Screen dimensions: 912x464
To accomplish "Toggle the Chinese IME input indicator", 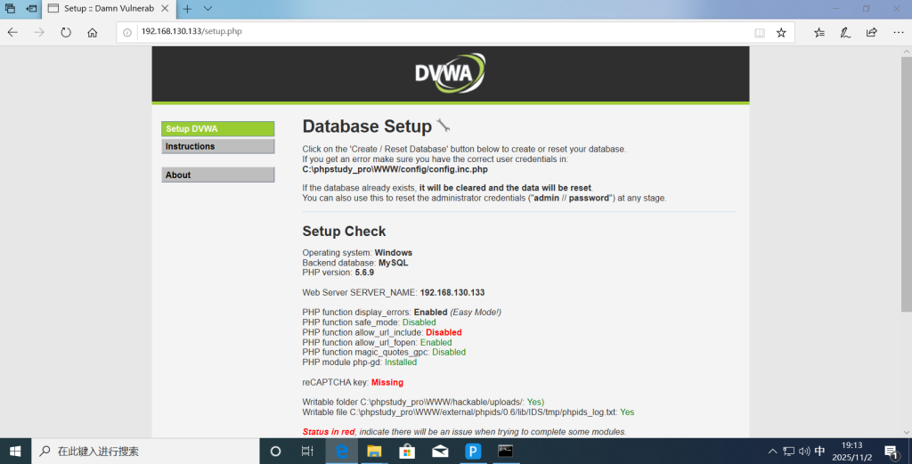I will pyautogui.click(x=819, y=452).
